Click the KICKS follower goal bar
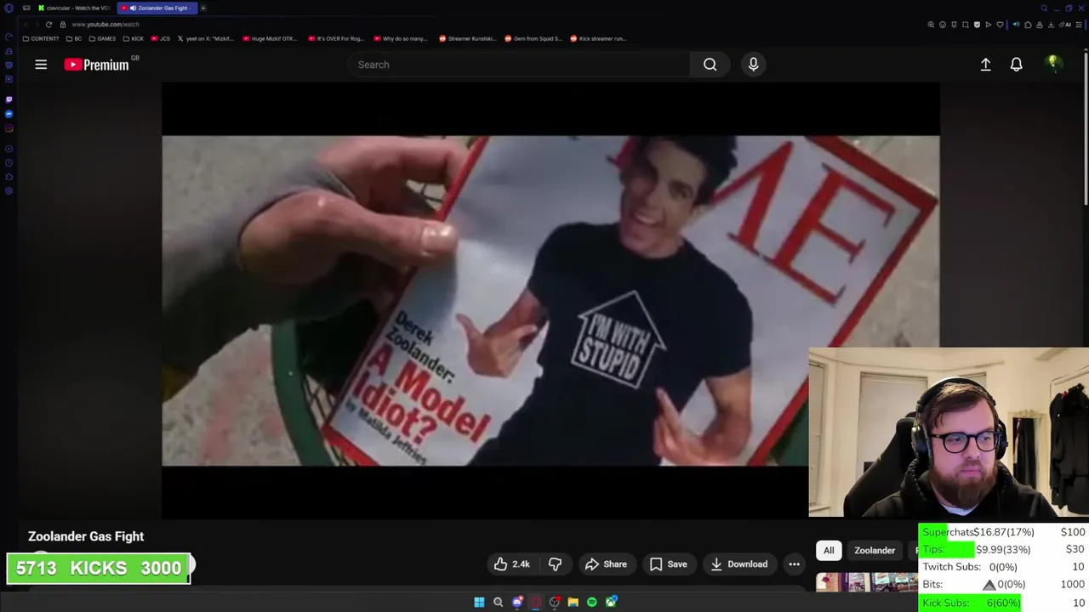This screenshot has height=612, width=1089. [99, 569]
